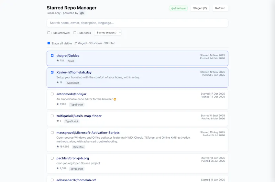Click the star icon beside 2,009
Viewport: 275px width, 182px height.
57,168
